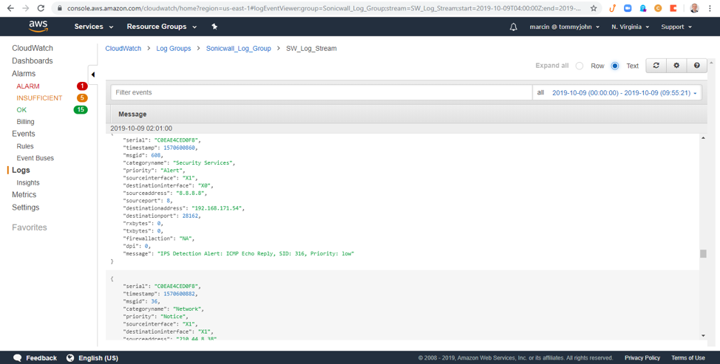
Task: Select the Row display radio button
Action: pyautogui.click(x=580, y=66)
